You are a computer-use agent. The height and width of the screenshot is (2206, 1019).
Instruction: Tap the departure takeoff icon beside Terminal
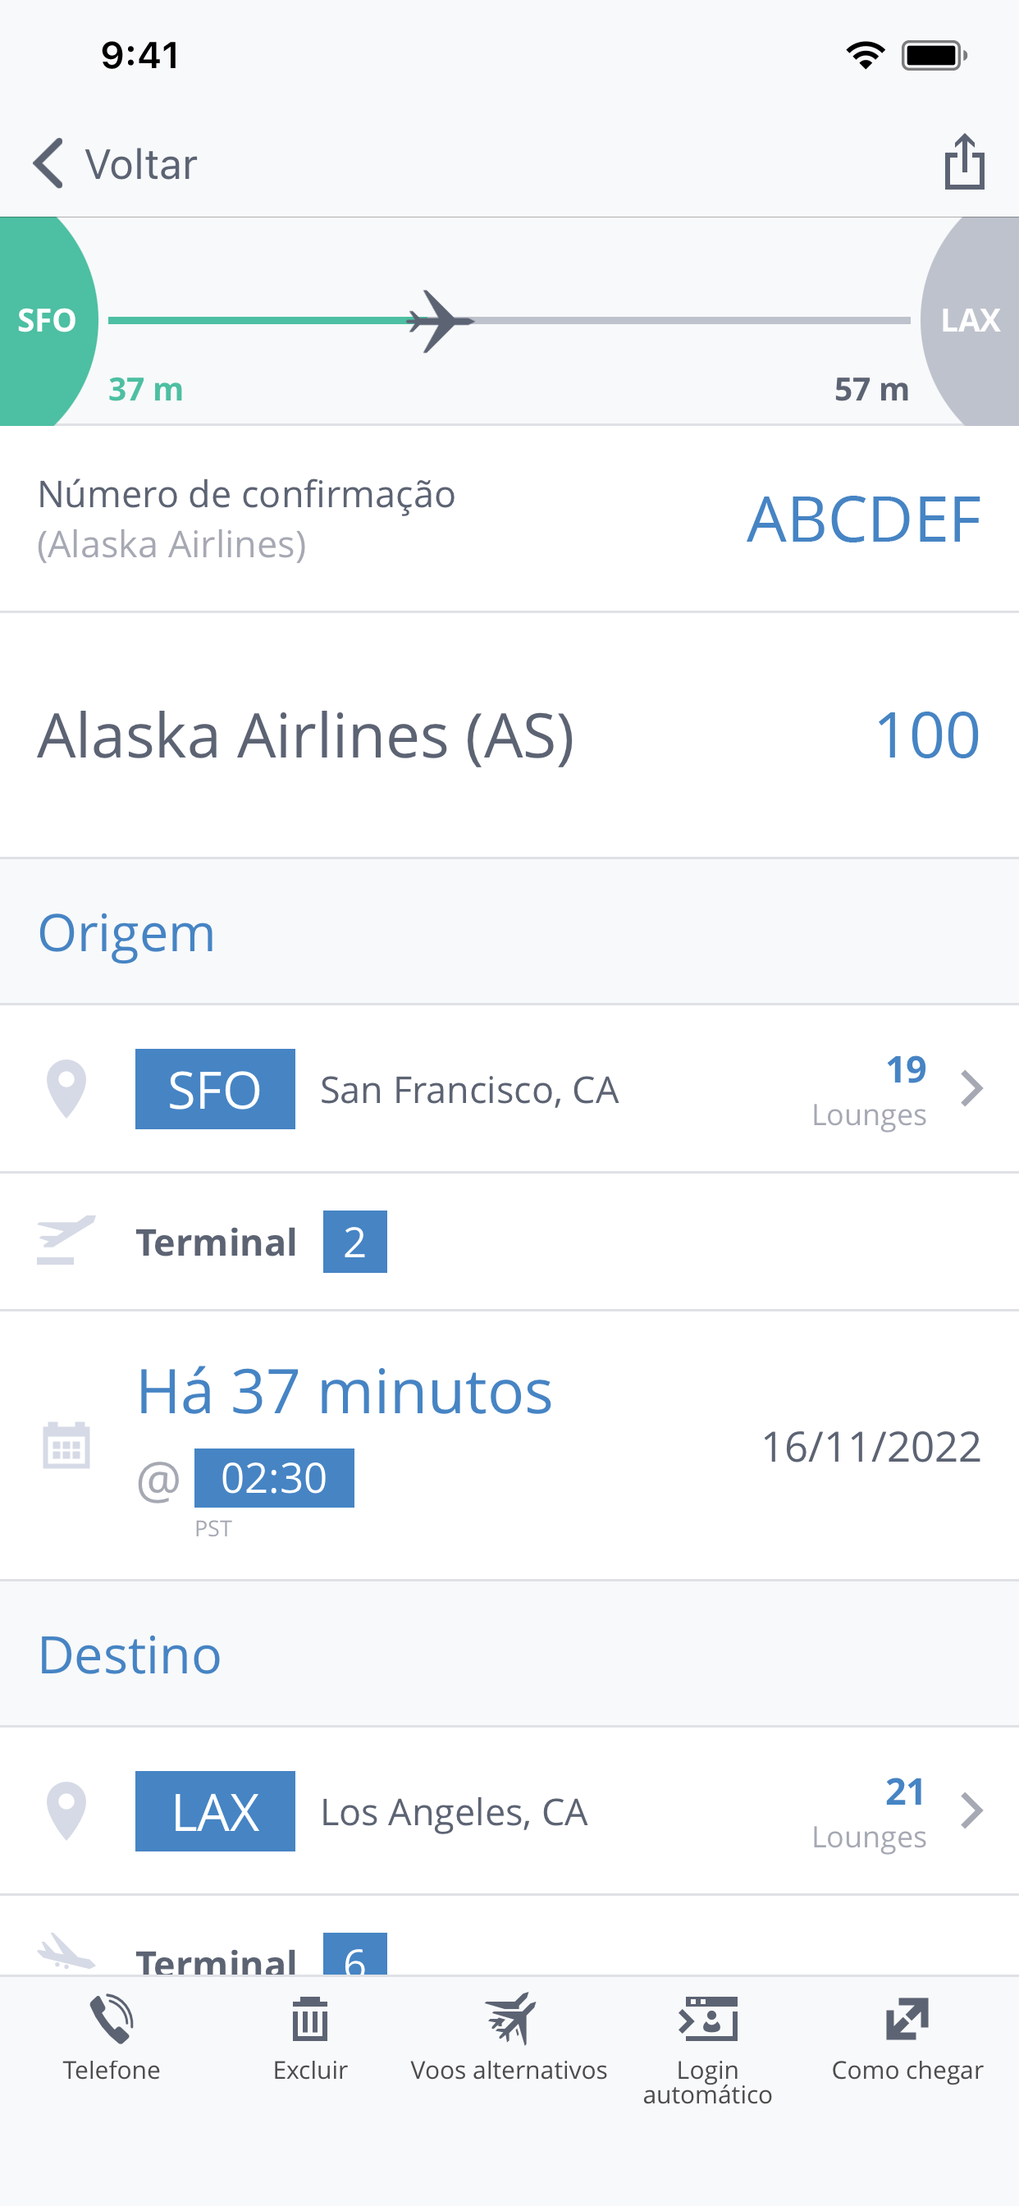point(66,1239)
